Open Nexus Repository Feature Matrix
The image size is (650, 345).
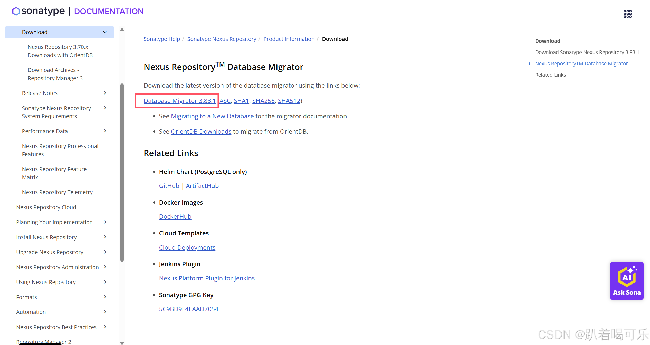point(54,173)
